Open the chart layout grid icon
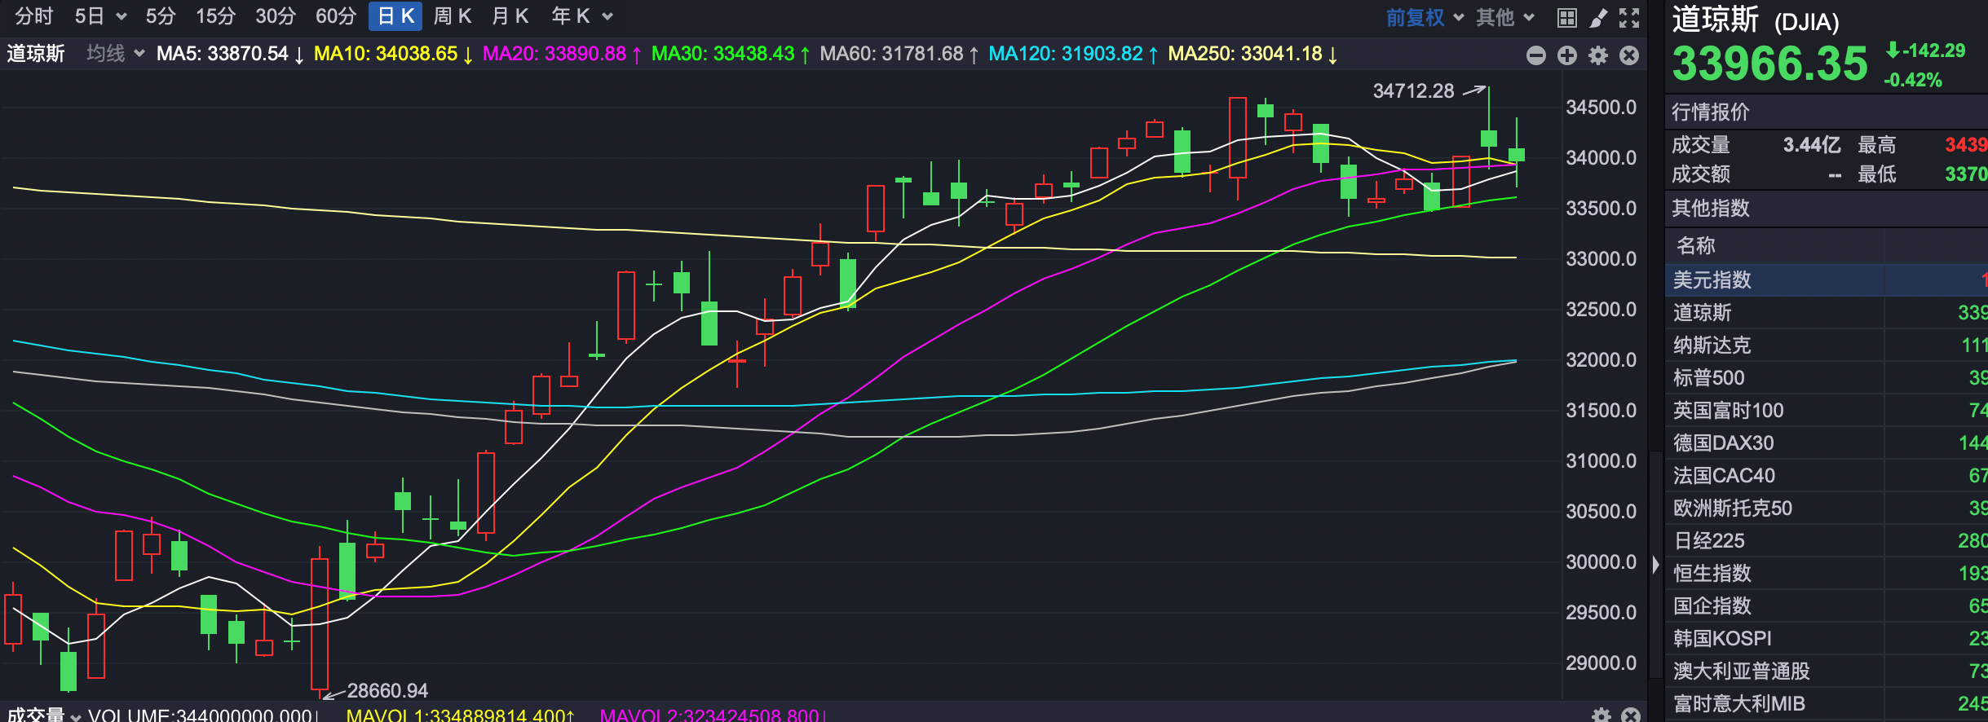The width and height of the screenshot is (1988, 722). click(1566, 17)
